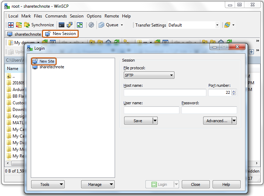Focus the Host name field
The image size is (264, 196).
pos(165,92)
